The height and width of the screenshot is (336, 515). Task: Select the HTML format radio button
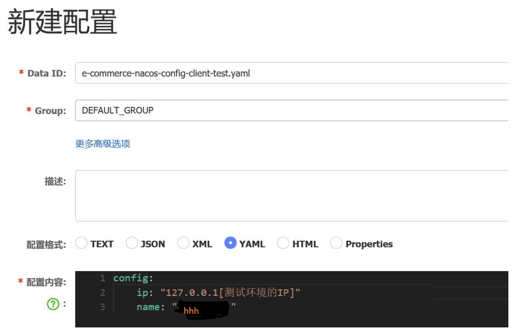(x=283, y=243)
